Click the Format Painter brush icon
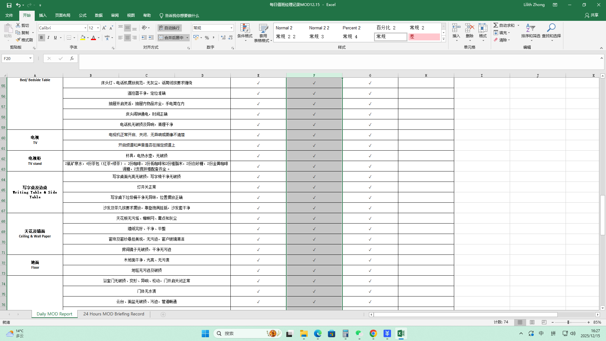This screenshot has height=341, width=606. click(18, 40)
